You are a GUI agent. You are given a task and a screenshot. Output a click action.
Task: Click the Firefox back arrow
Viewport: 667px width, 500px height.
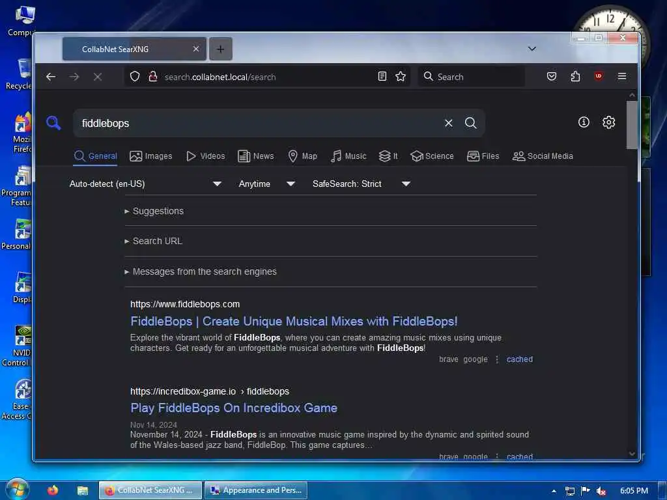click(x=51, y=77)
